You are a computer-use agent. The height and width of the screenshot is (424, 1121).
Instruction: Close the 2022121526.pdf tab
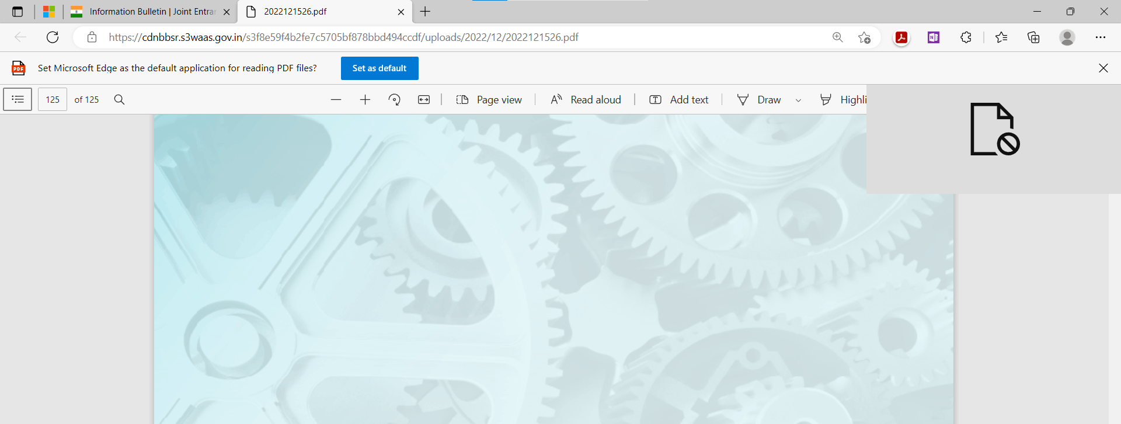(401, 12)
